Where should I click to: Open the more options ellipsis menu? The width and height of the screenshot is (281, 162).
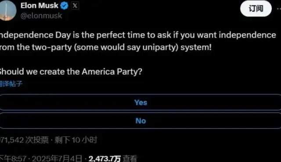pyautogui.click(x=279, y=9)
